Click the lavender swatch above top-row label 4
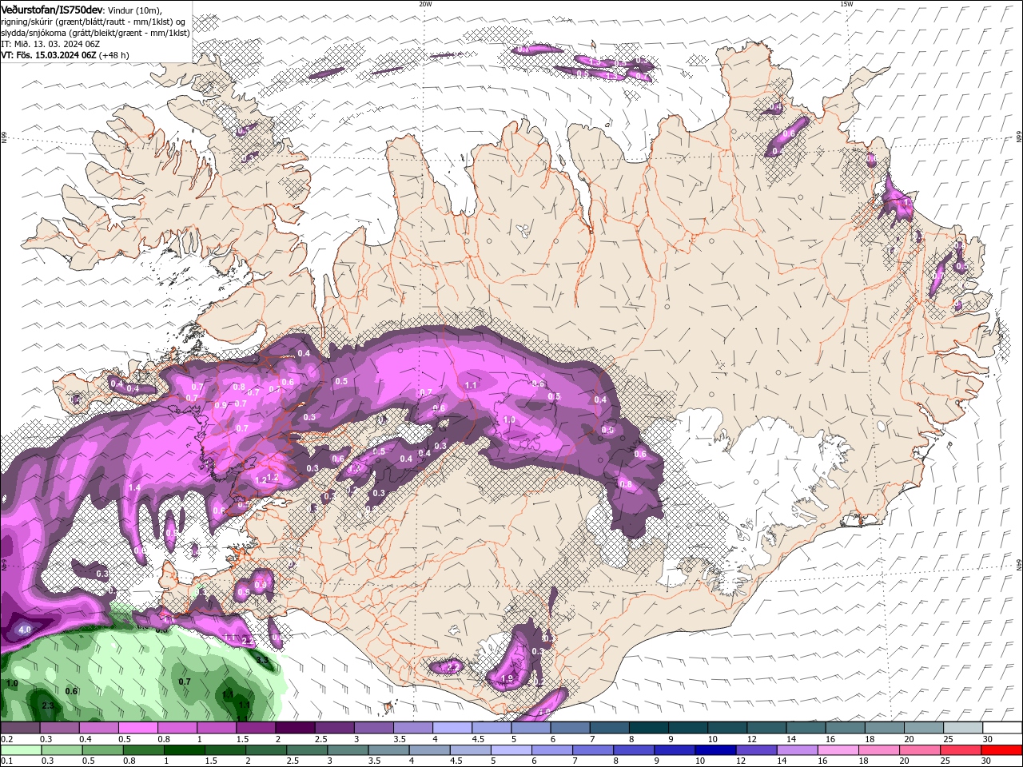 point(452,728)
